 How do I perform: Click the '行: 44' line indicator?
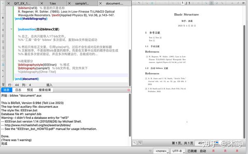tap(14, 85)
